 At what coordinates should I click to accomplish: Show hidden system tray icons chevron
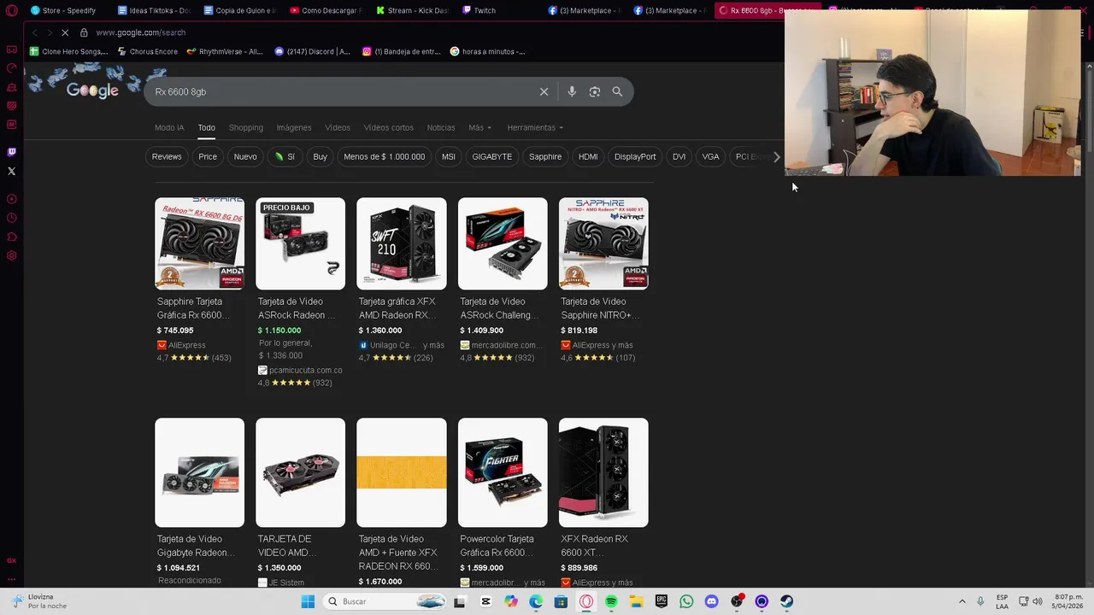tap(962, 601)
